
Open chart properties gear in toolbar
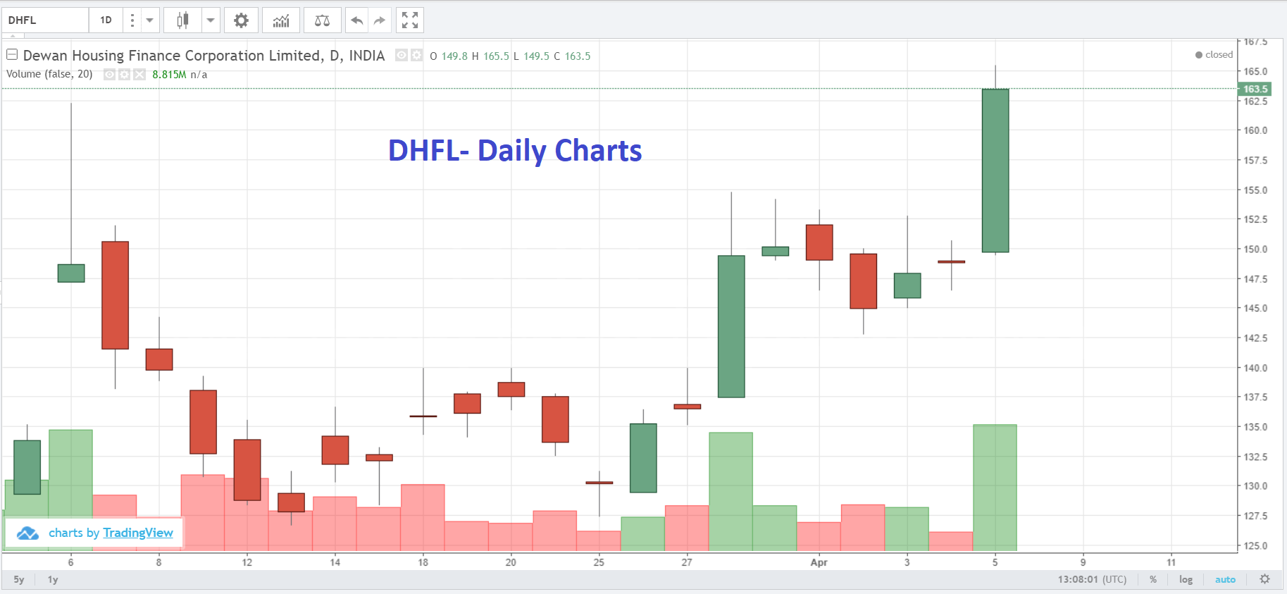coord(241,20)
